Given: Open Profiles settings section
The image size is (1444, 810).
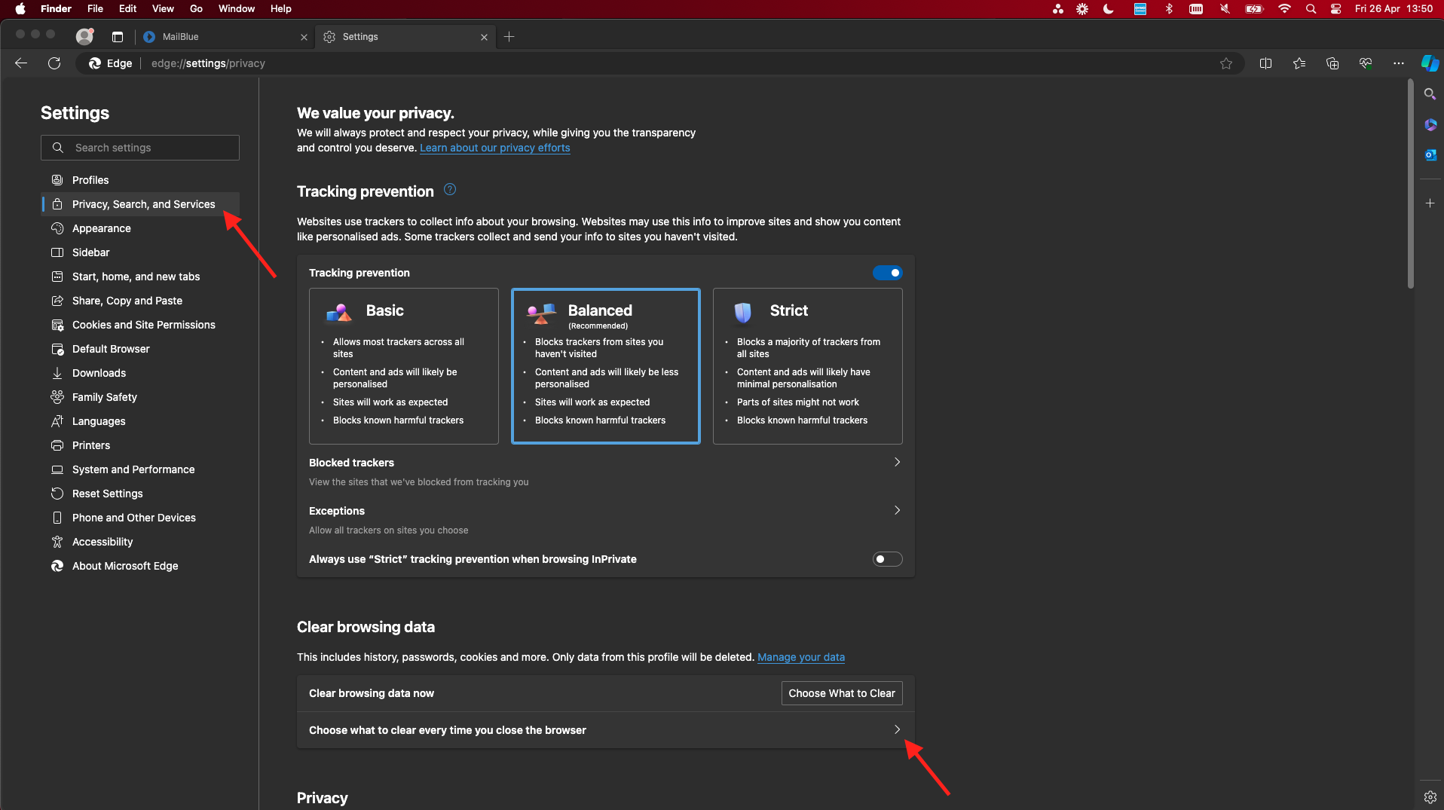Looking at the screenshot, I should tap(140, 180).
